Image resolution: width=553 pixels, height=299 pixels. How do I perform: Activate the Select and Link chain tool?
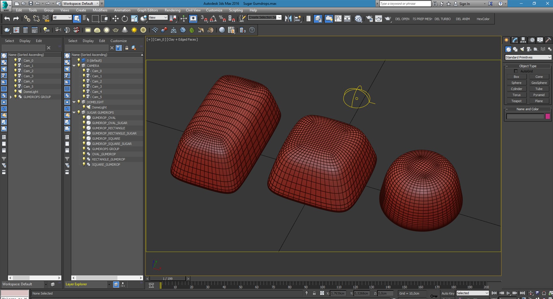[x=27, y=19]
